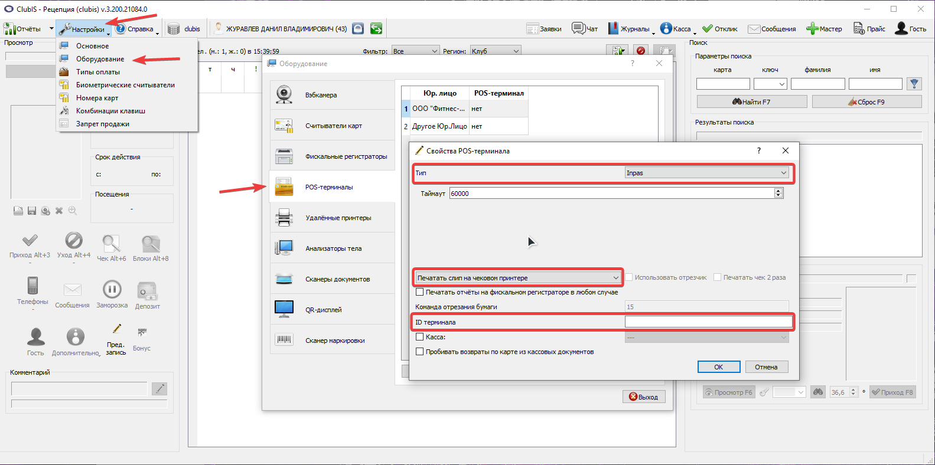Confirm with the OK button
This screenshot has width=935, height=465.
(x=719, y=367)
